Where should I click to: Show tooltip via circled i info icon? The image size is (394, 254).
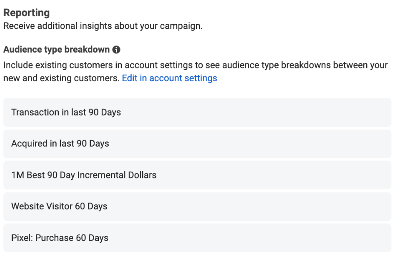coord(116,50)
